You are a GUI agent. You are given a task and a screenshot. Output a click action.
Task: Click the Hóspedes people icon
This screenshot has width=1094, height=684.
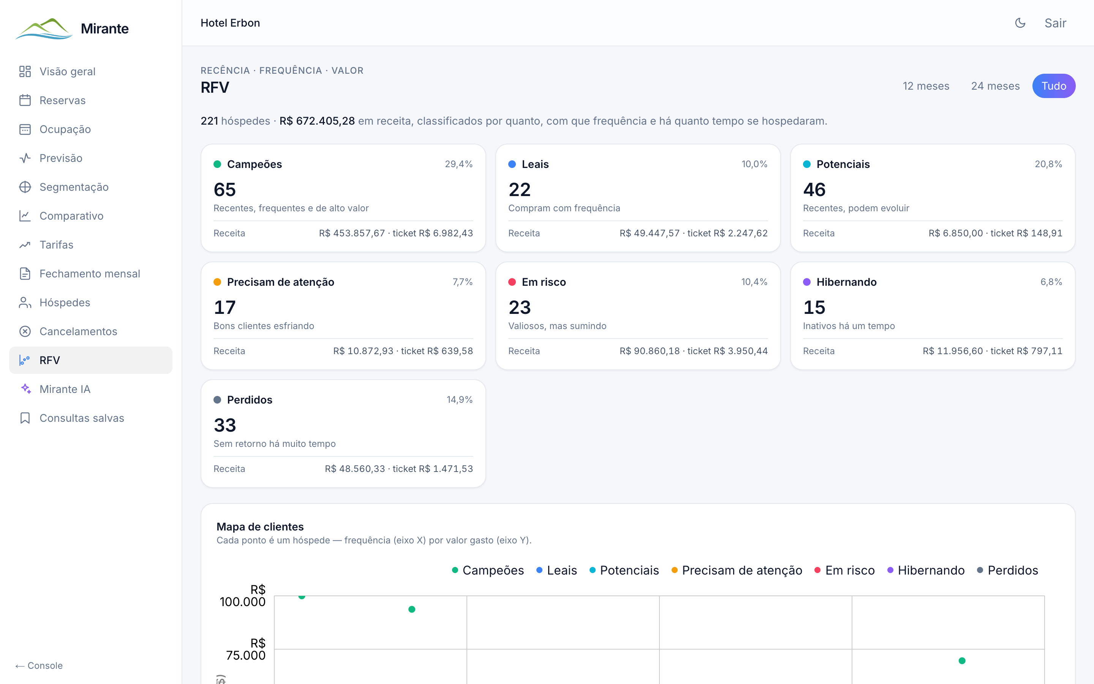pyautogui.click(x=25, y=302)
